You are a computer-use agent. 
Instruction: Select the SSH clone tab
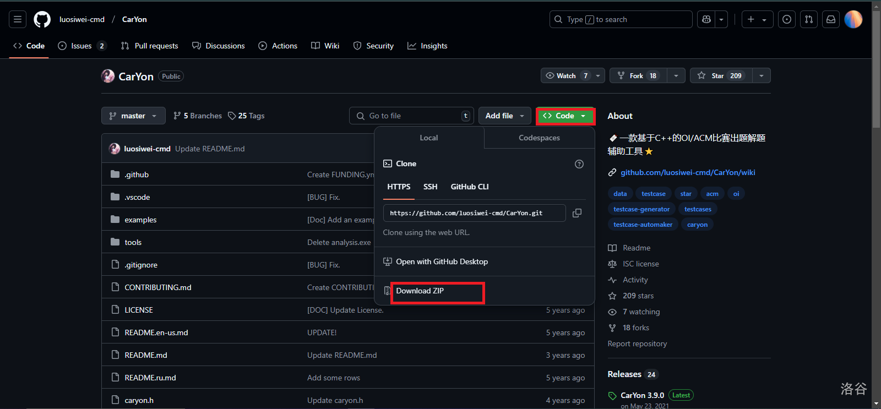click(x=430, y=187)
